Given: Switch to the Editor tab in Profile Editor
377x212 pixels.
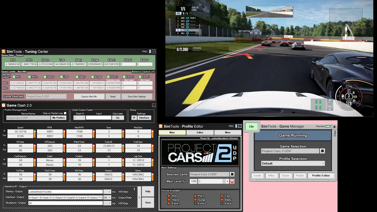Looking at the screenshot, I should [x=200, y=132].
